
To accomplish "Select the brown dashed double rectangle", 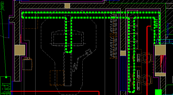I will point(57,78).
